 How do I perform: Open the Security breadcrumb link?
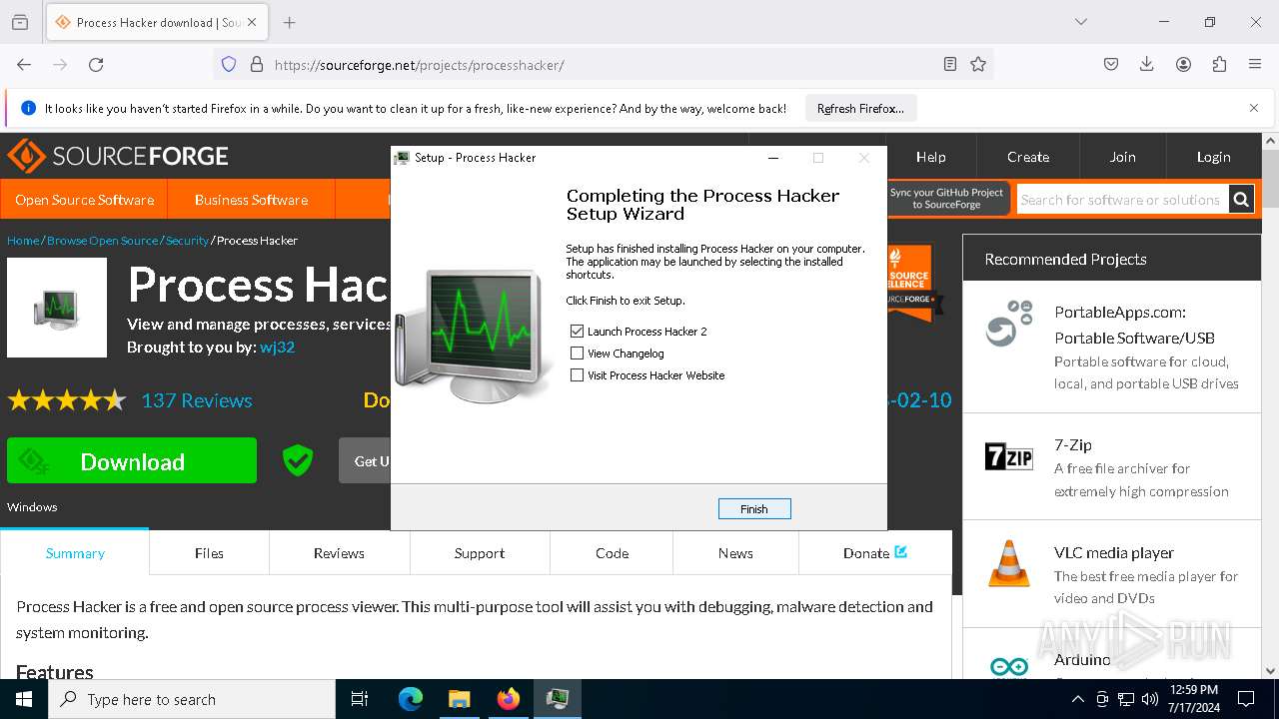(x=187, y=241)
